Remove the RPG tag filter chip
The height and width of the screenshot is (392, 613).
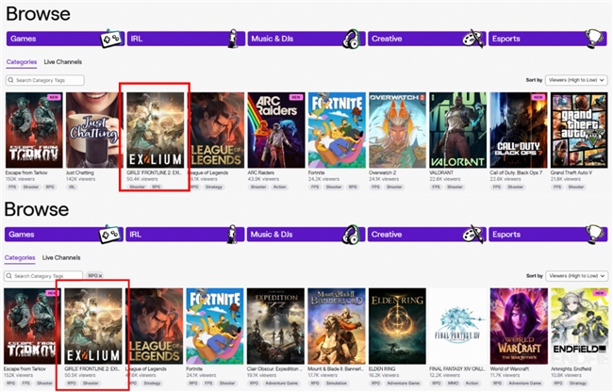point(102,276)
